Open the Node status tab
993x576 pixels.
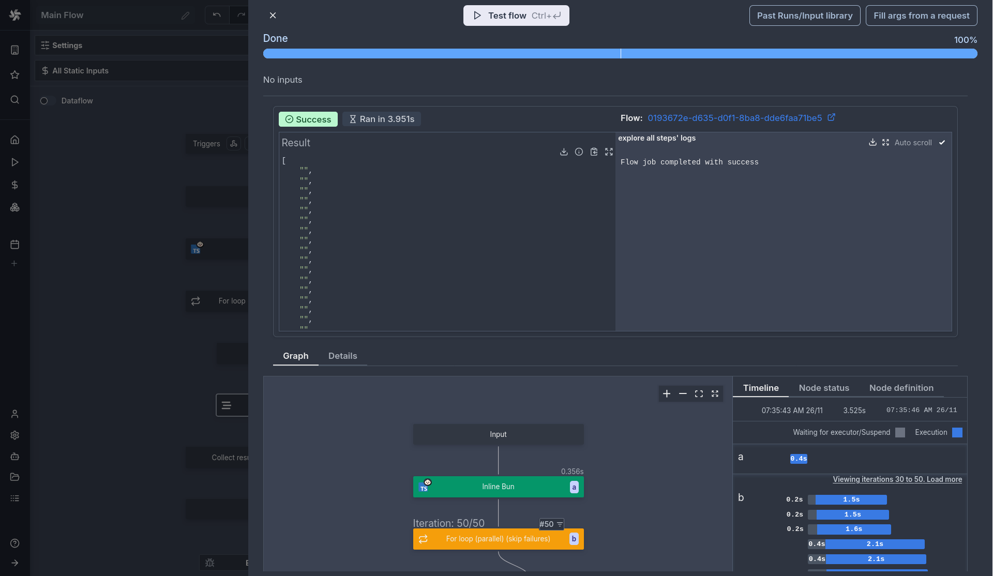click(x=823, y=388)
